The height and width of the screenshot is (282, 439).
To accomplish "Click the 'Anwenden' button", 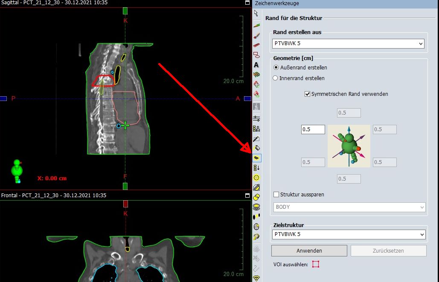I will (309, 250).
